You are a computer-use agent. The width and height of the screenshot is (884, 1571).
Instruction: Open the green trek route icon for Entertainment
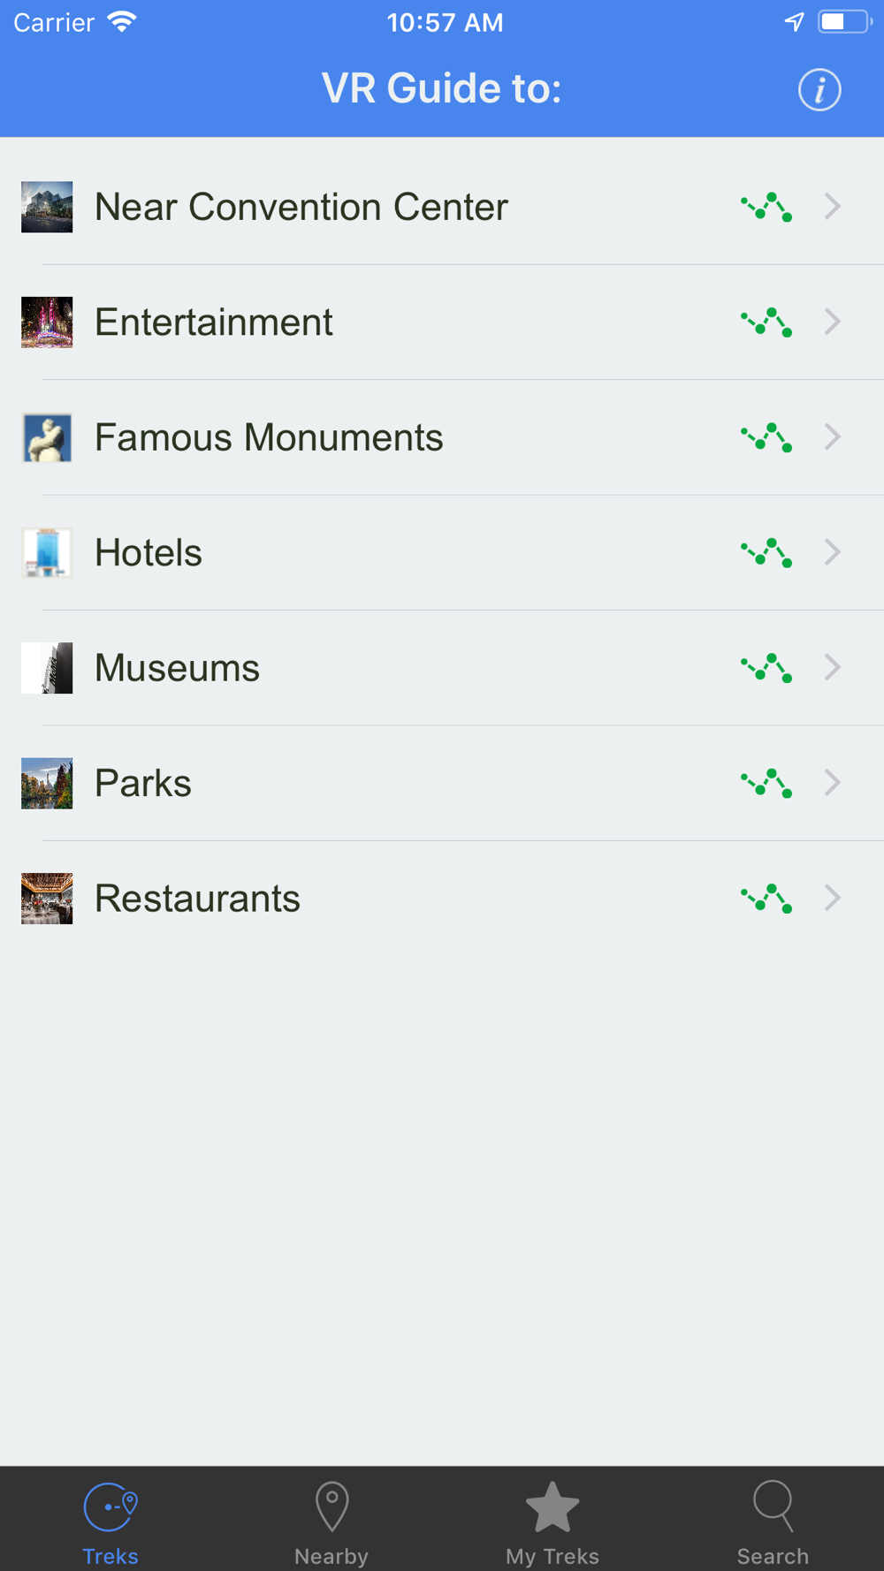click(766, 323)
